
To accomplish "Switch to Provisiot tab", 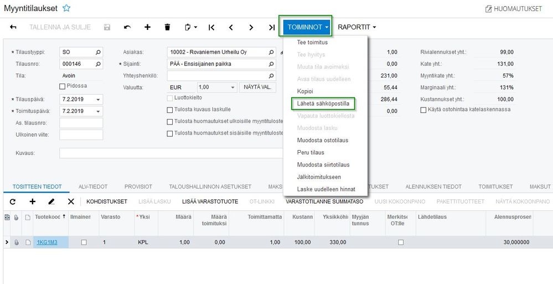I will click(x=138, y=187).
